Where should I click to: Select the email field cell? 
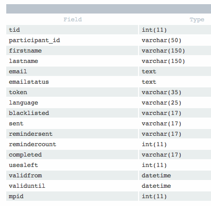(x=72, y=71)
